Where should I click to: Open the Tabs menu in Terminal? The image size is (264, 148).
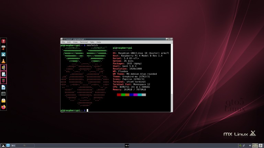click(x=92, y=42)
